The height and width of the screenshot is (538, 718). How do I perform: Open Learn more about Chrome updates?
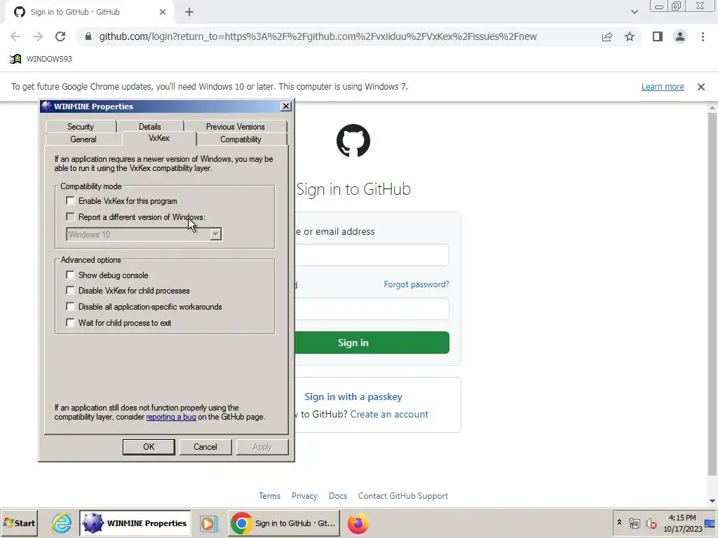(662, 86)
